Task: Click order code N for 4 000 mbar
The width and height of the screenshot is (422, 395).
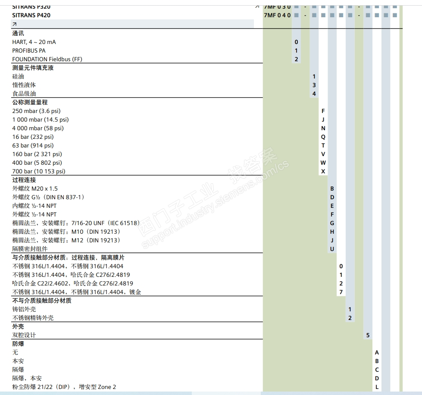Action: (x=323, y=128)
